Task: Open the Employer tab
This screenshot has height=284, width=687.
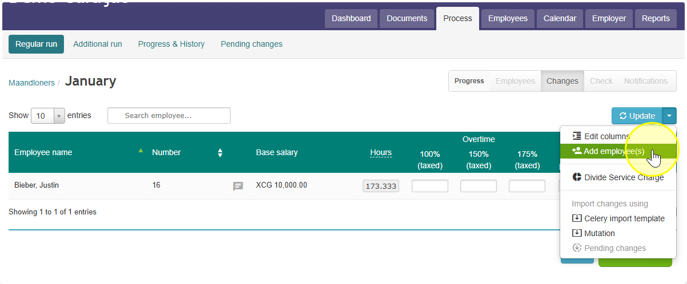Action: click(609, 18)
